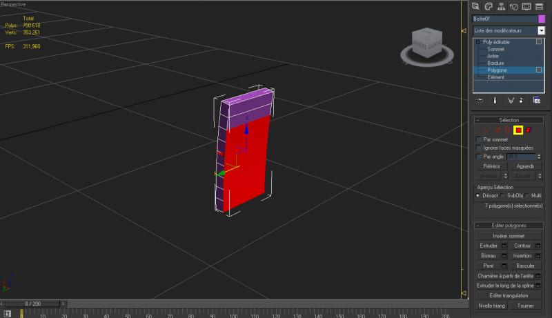
Task: Select the Element sub-object selection icon
Action: tap(528, 129)
